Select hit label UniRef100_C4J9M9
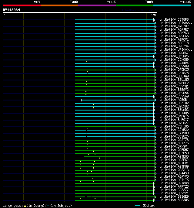Viewport: 194px width, 208px height. 174,133
